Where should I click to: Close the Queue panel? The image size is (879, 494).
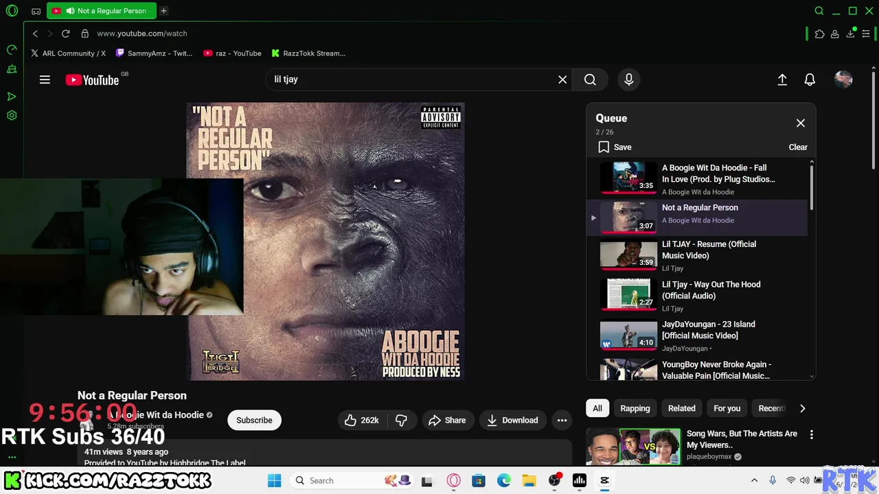point(801,123)
